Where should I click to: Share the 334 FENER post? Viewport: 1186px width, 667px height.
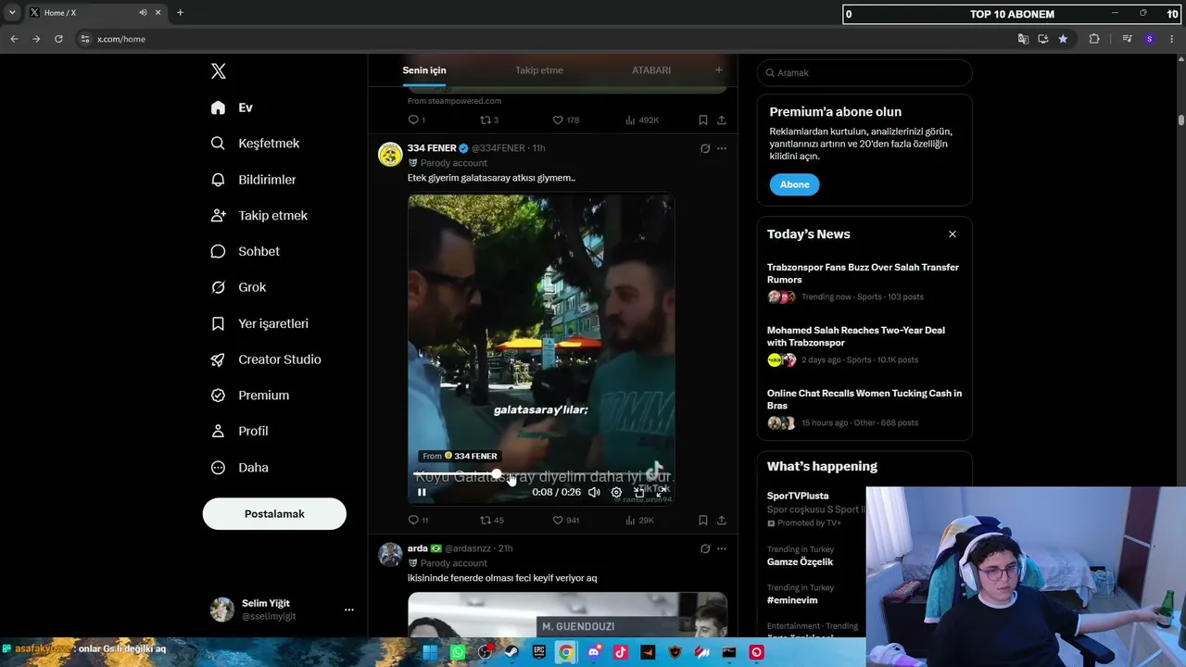point(722,521)
